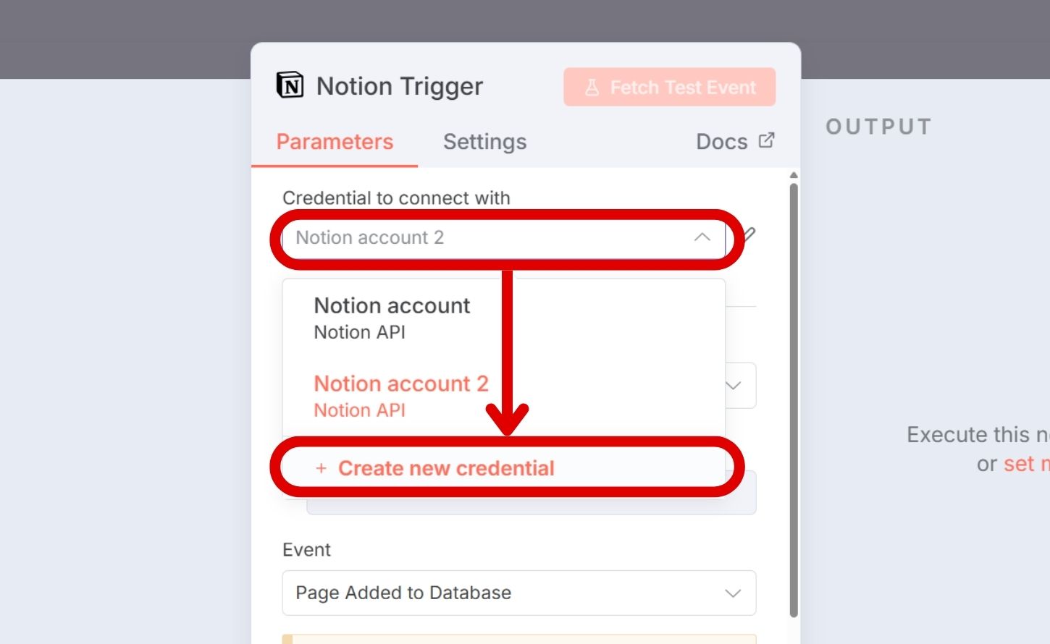Click the pencil edit credential icon
The image size is (1050, 644).
(x=749, y=235)
